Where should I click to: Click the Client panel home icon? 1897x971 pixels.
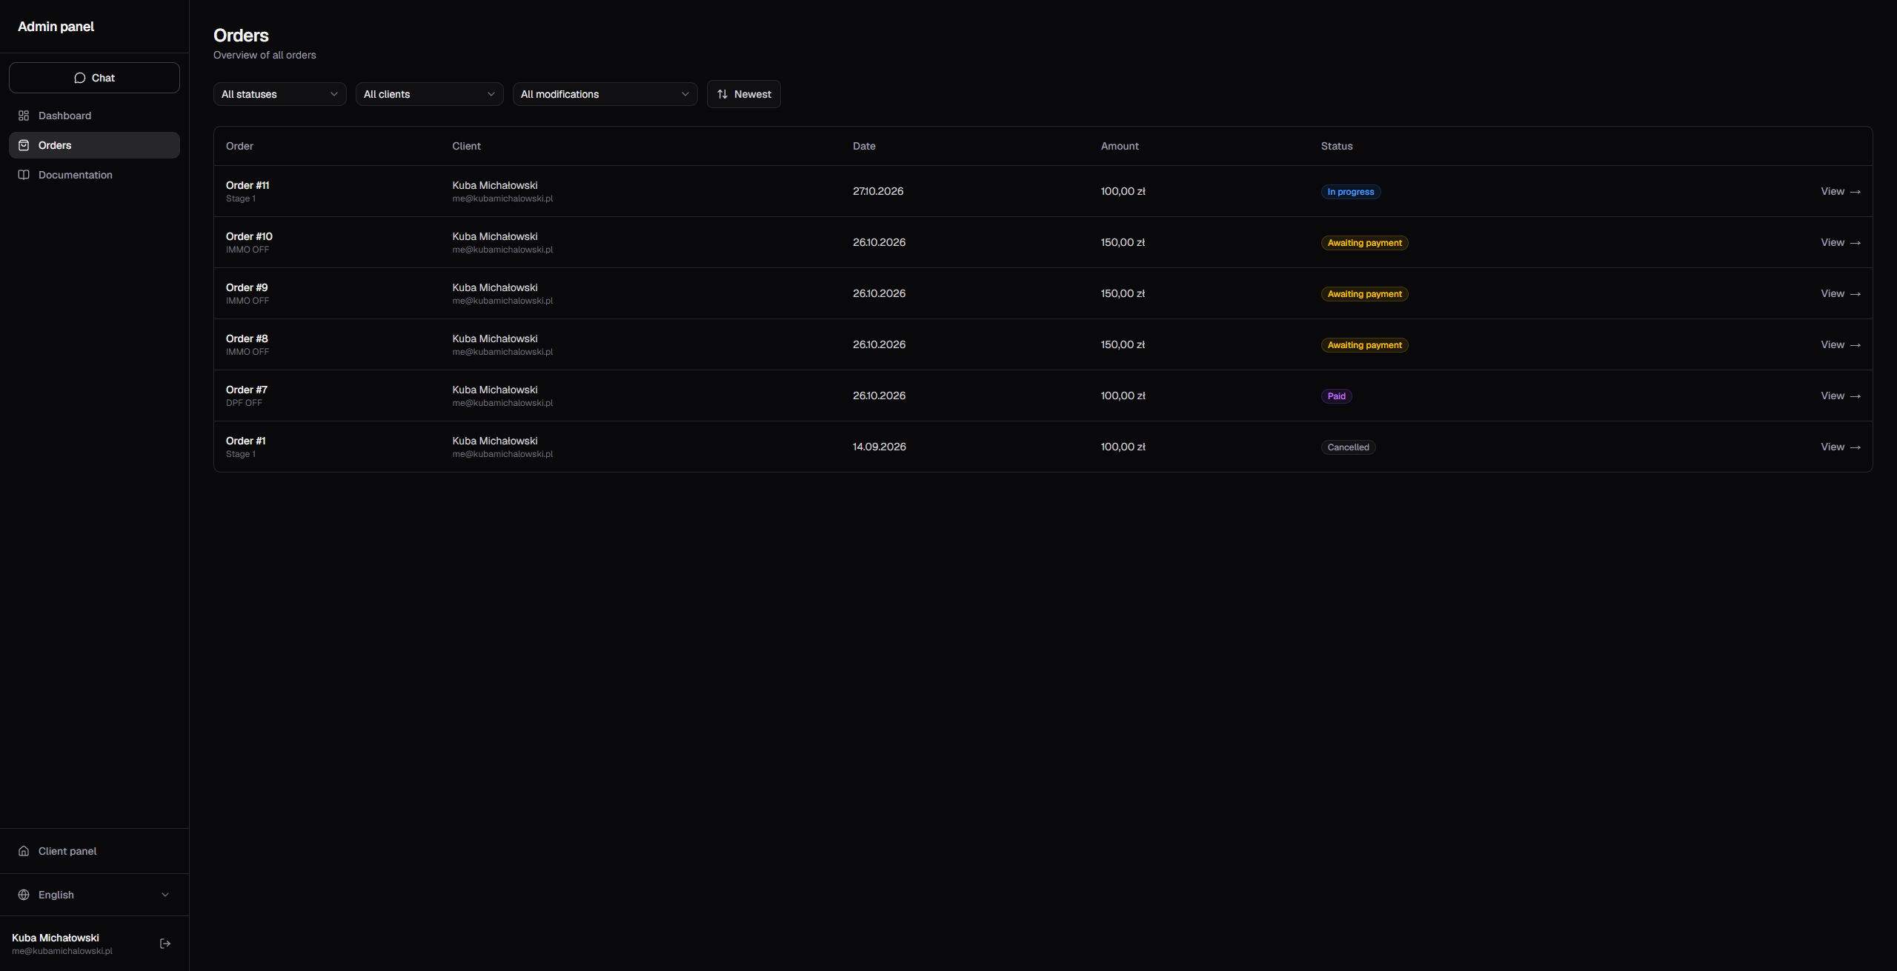24,851
